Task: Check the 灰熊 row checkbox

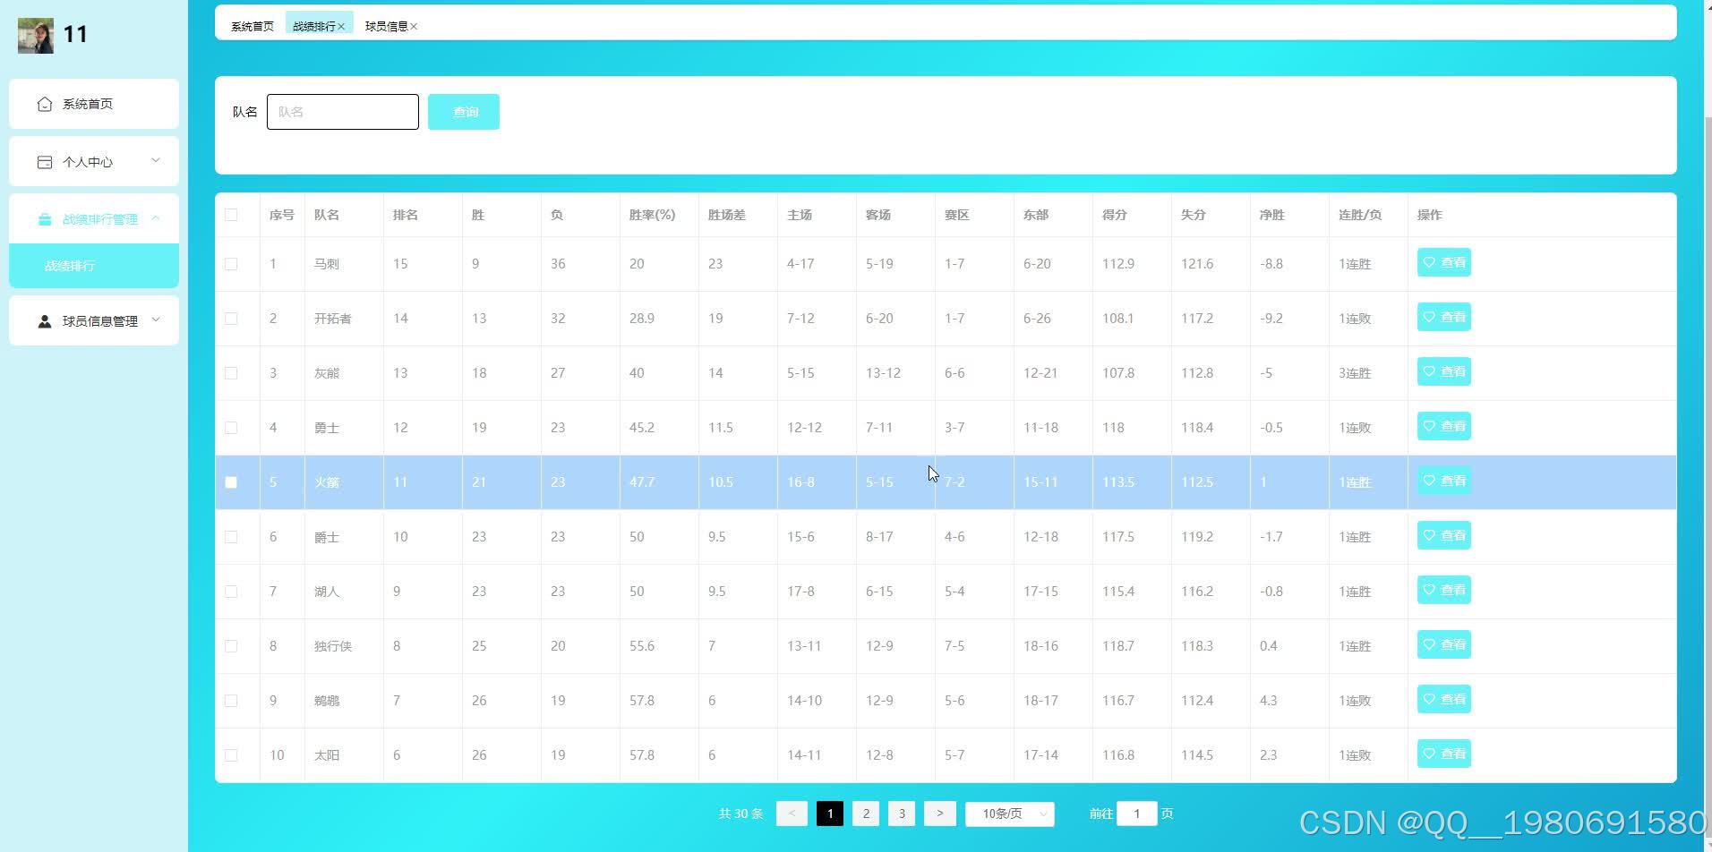Action: click(x=231, y=373)
